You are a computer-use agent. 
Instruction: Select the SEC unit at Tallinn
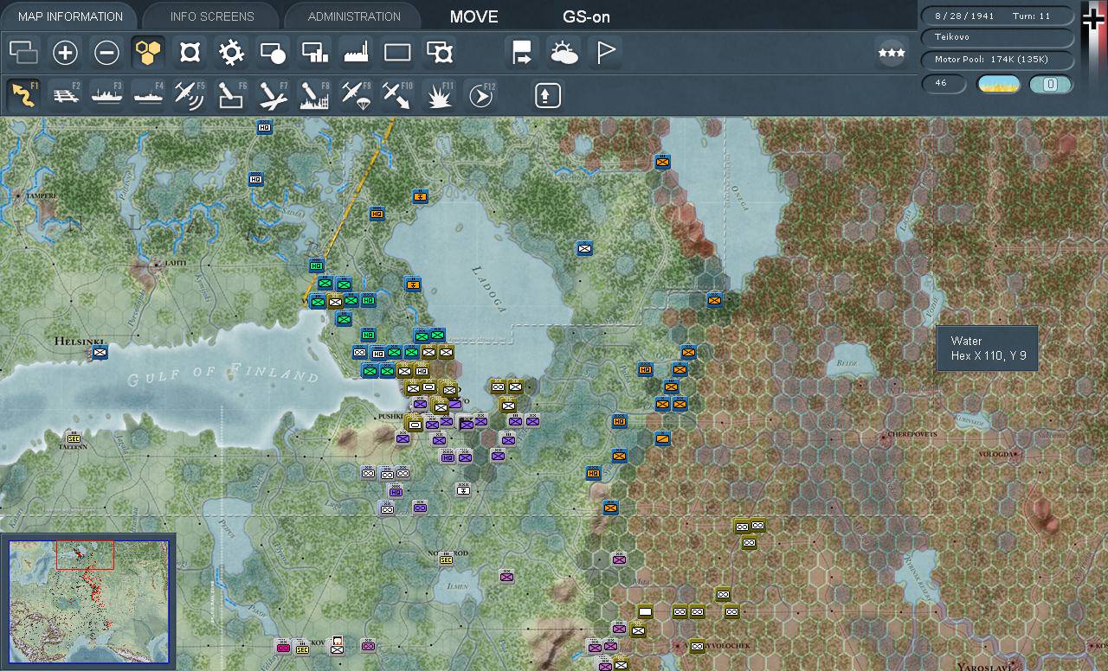coord(74,438)
